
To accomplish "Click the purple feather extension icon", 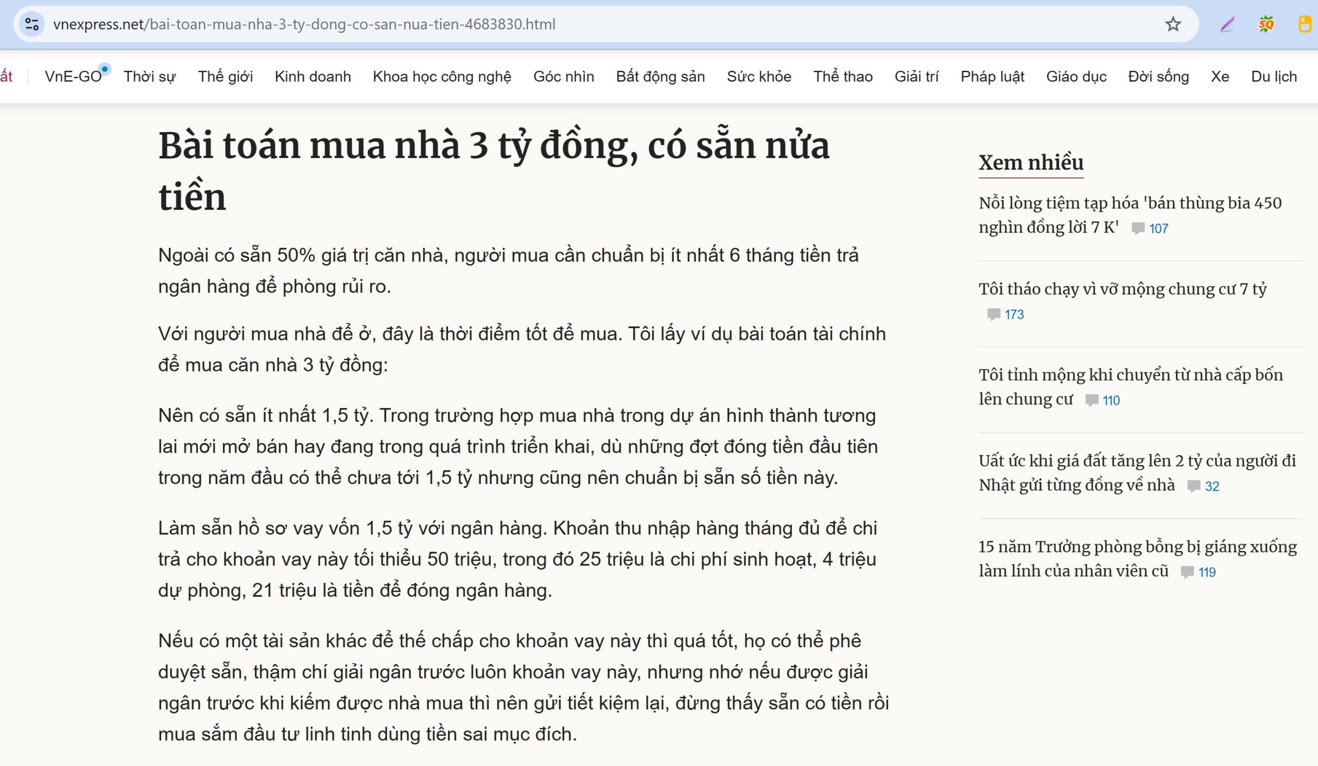I will click(x=1227, y=24).
